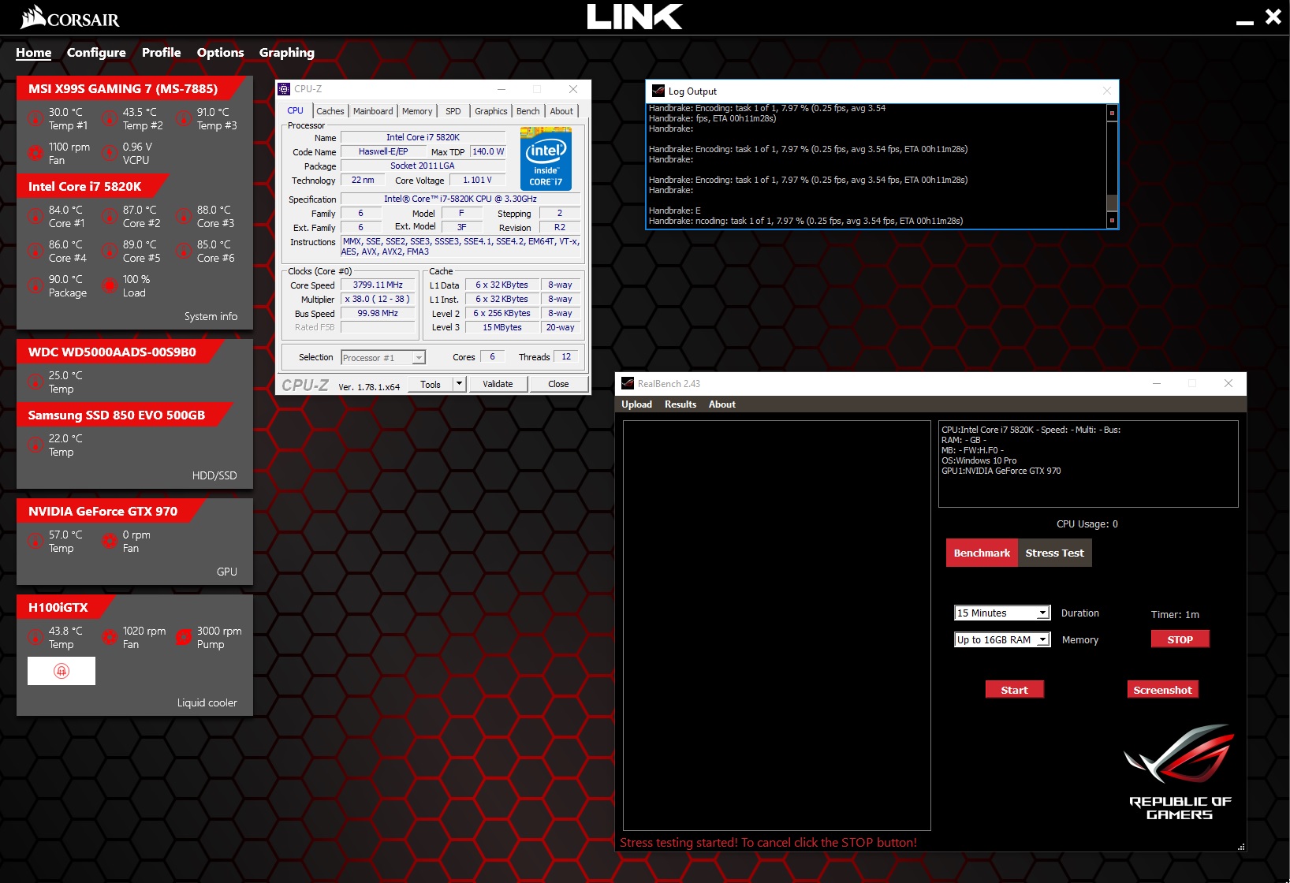
Task: Switch to the SPD tab in CPU-Z
Action: [x=453, y=111]
